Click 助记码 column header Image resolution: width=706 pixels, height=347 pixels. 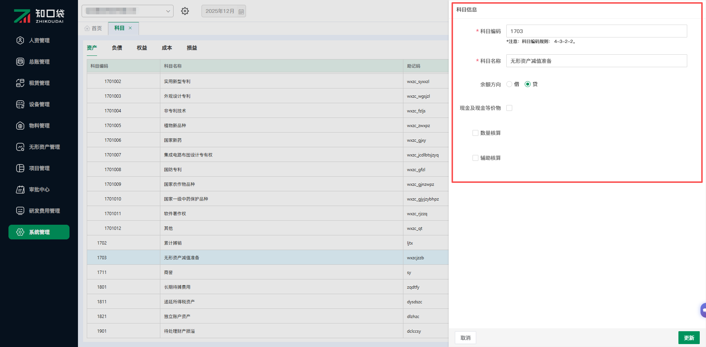click(426, 66)
